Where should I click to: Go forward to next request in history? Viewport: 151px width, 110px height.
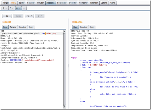[x=39, y=16]
